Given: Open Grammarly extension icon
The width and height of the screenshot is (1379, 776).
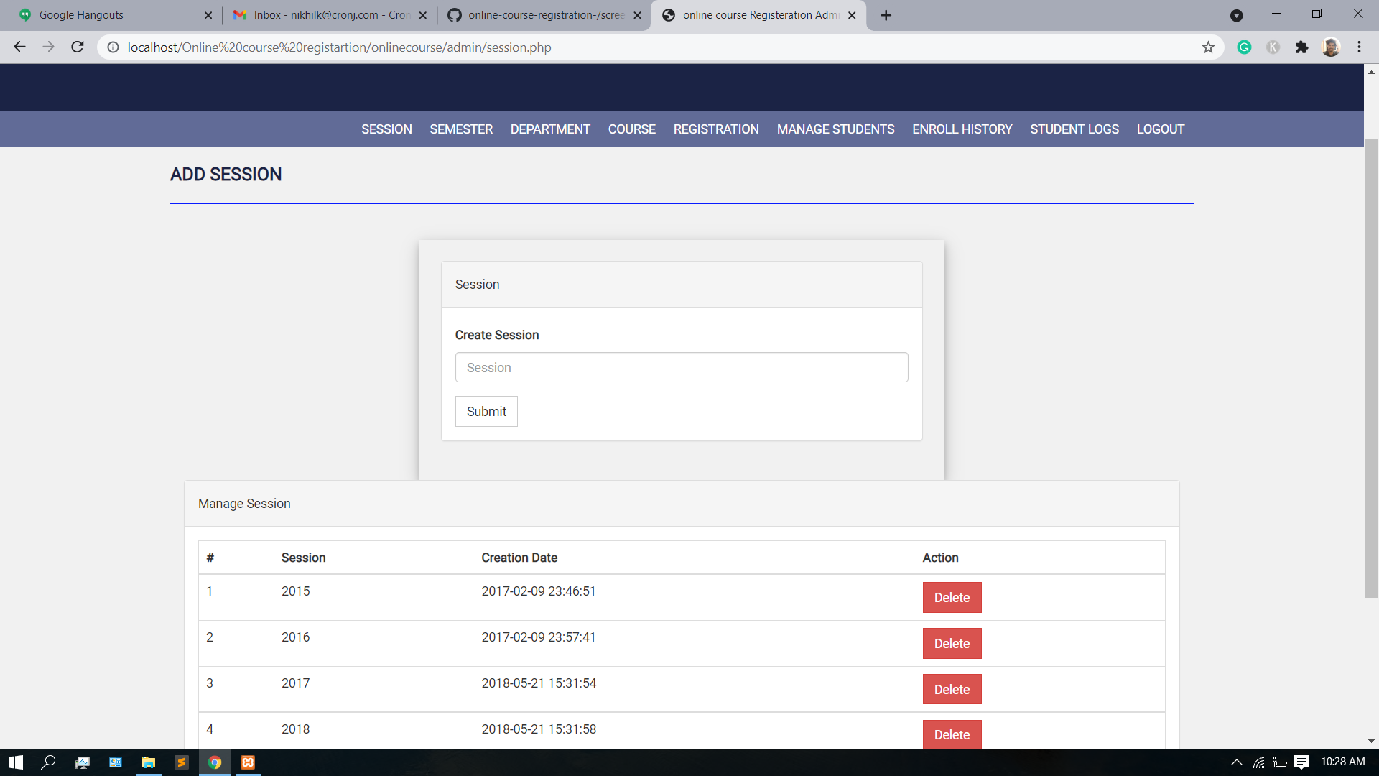Looking at the screenshot, I should [1244, 47].
